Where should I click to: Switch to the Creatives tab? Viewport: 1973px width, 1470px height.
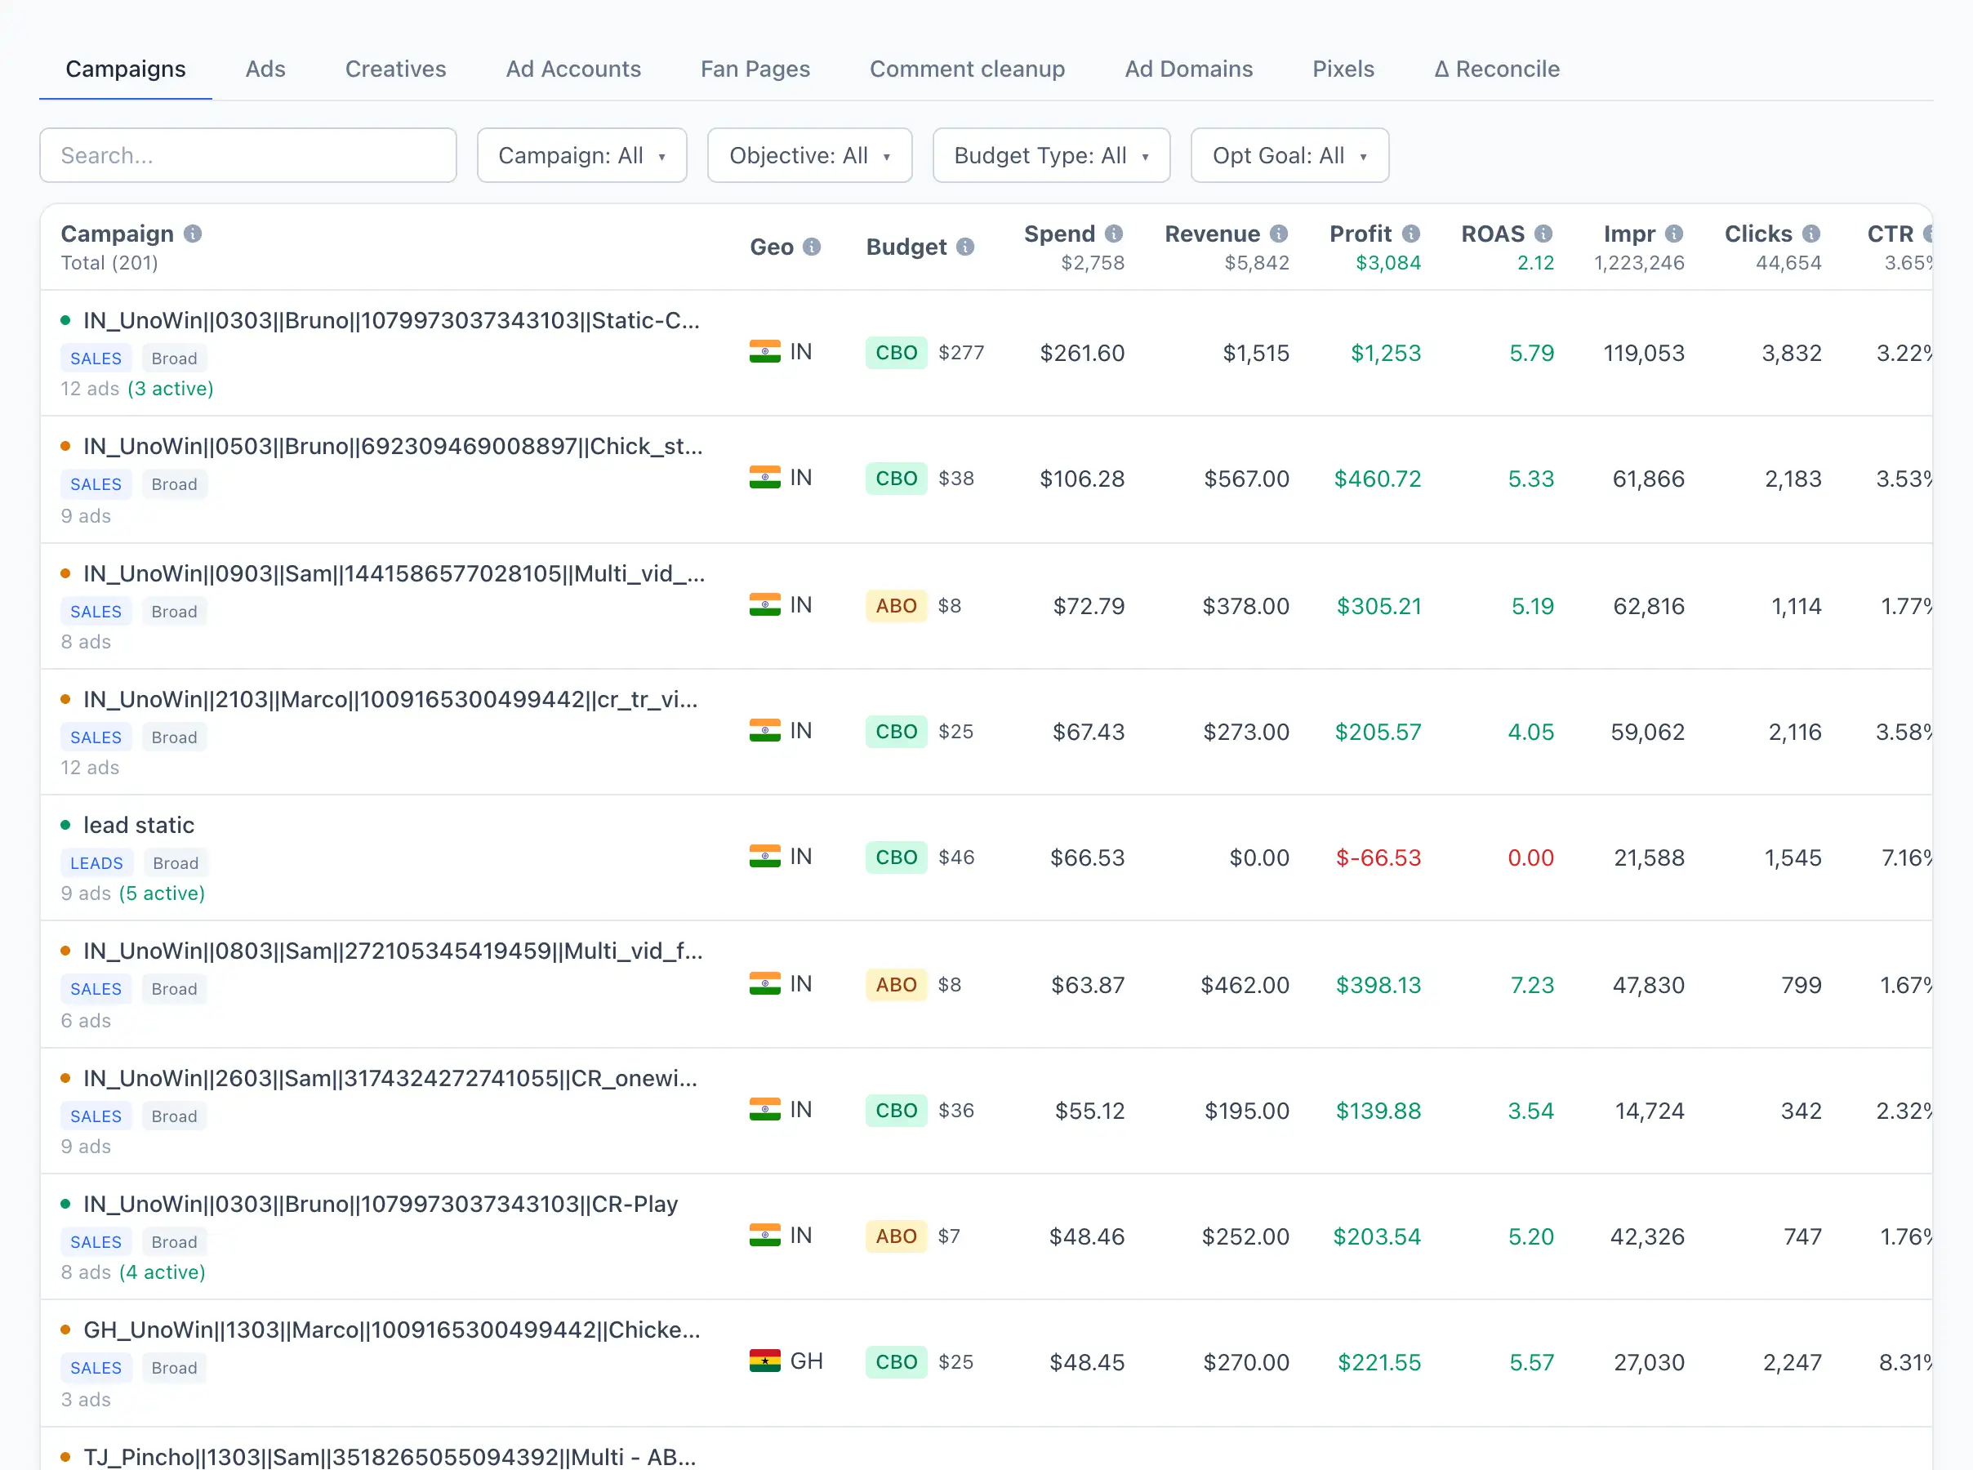(x=395, y=69)
